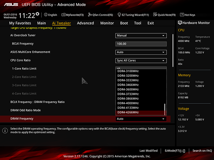Screen dimensions: 214x160
Task: Click Last Modified button
Action: pyautogui.click(x=148, y=151)
